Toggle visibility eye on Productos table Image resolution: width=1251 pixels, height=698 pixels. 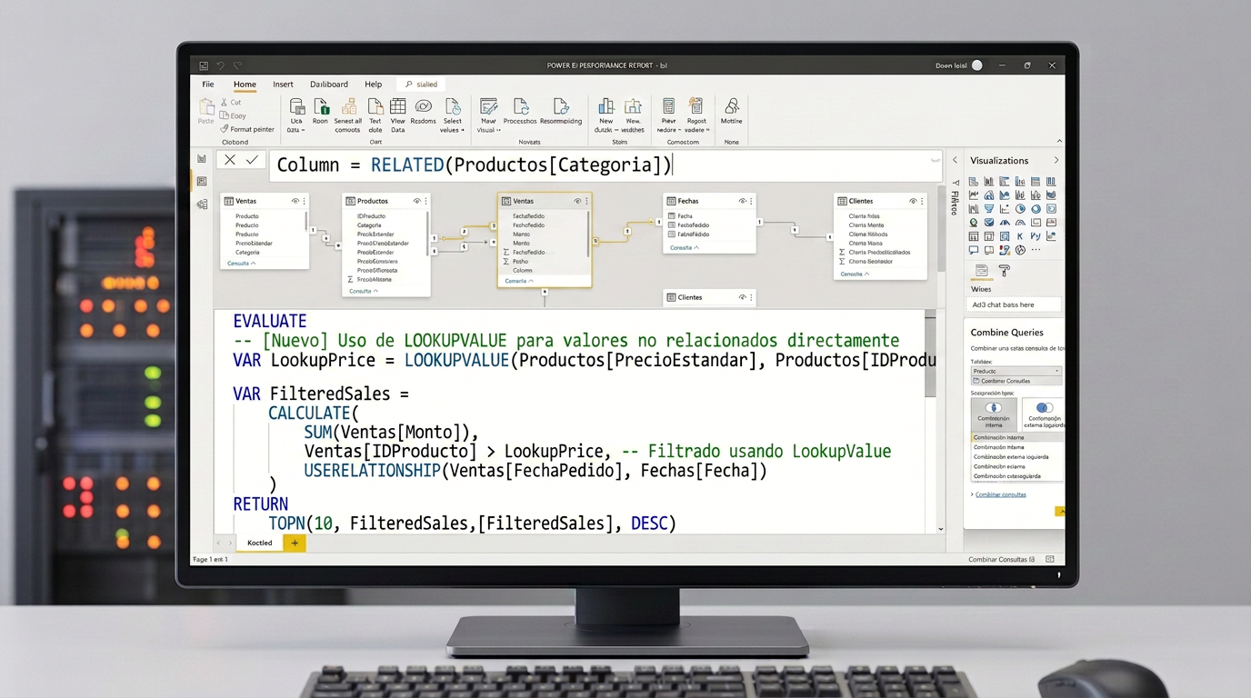[x=417, y=201]
